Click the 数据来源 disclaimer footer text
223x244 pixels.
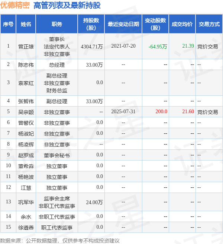coord(59,241)
